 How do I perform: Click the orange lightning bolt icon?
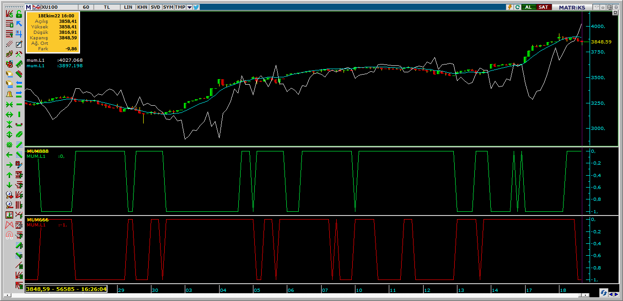(510, 7)
